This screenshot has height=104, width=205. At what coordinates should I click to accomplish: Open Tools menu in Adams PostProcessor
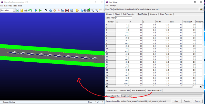click(15, 6)
